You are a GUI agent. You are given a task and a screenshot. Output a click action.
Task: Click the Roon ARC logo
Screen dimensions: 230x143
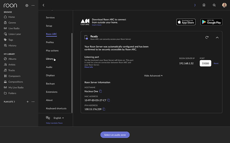pos(85,22)
